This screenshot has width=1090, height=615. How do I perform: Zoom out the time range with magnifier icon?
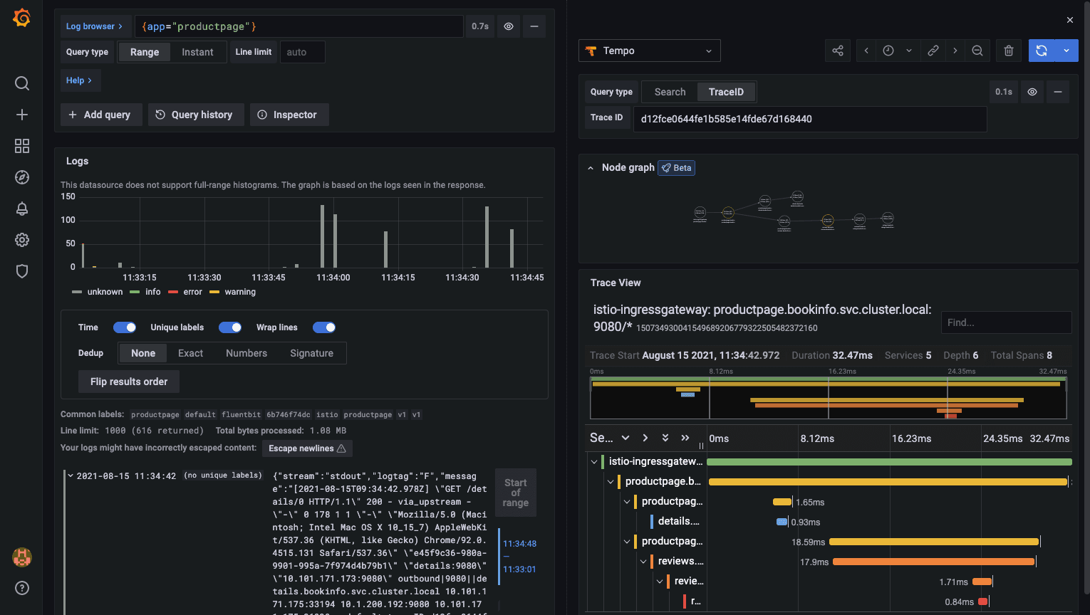point(977,50)
